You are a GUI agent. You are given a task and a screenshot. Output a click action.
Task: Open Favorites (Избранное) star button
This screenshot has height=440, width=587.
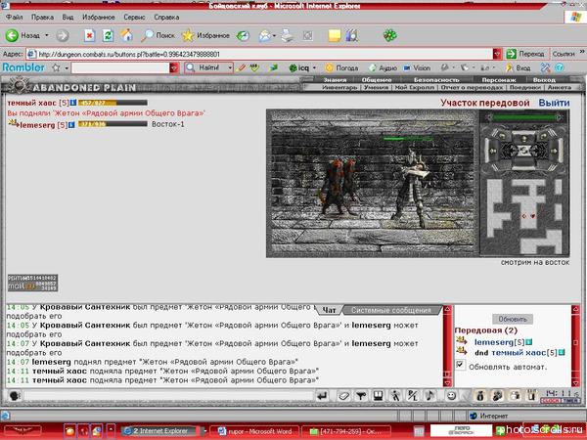(x=205, y=35)
